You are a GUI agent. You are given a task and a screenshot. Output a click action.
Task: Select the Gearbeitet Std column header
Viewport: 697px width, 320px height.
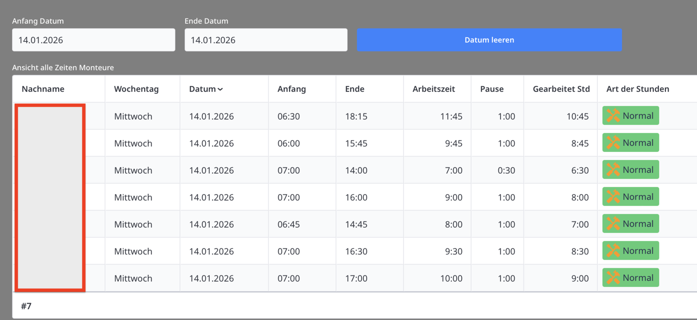pos(561,89)
